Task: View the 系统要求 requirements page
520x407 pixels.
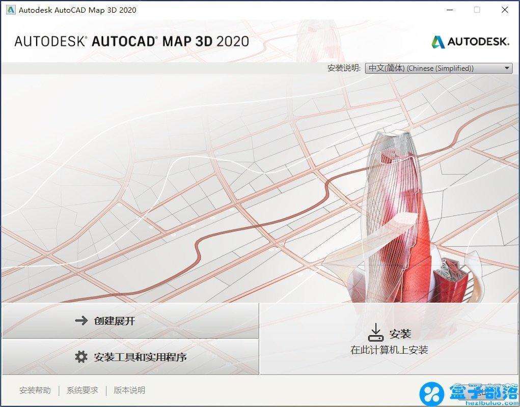Action: pos(81,390)
